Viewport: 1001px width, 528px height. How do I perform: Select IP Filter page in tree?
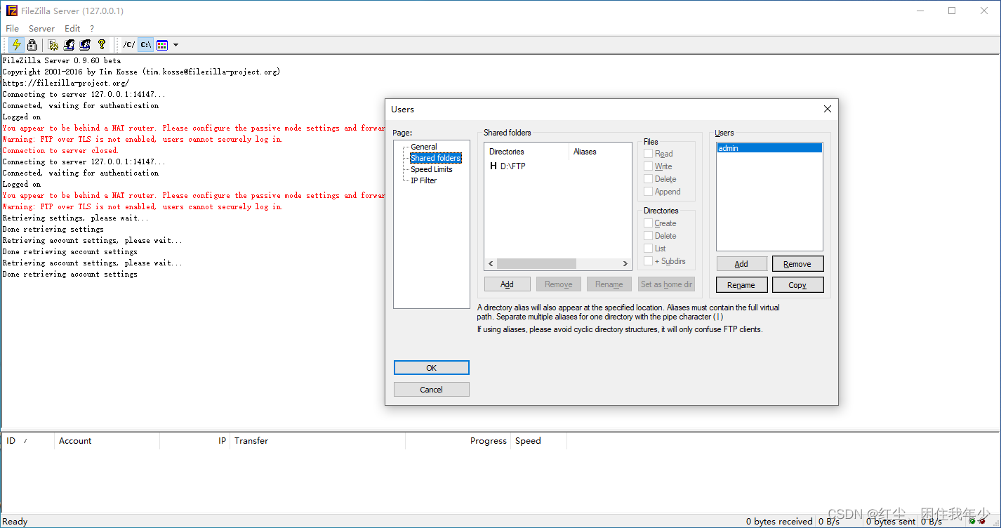[x=424, y=180]
